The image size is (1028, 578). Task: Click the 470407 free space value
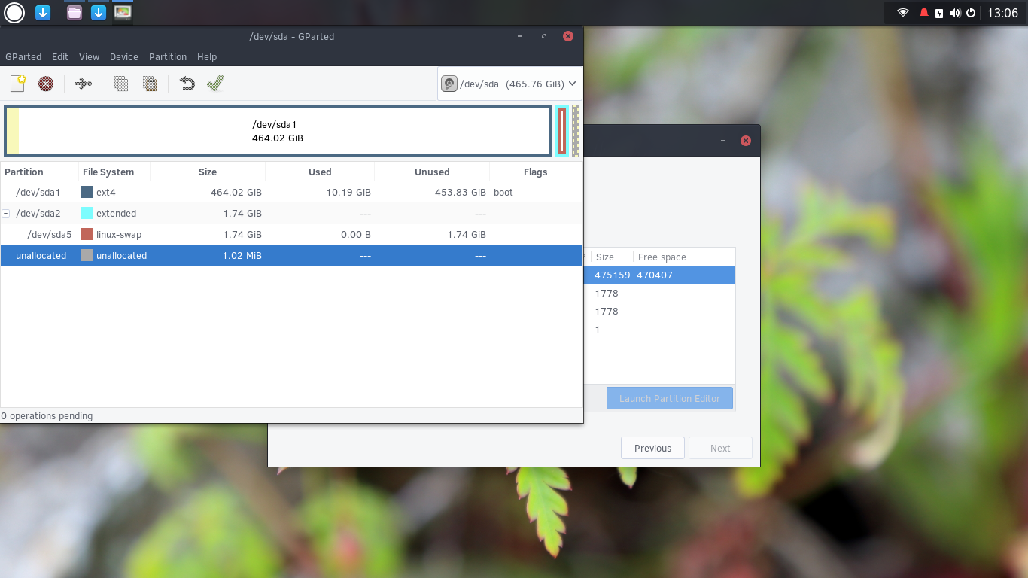pyautogui.click(x=655, y=275)
